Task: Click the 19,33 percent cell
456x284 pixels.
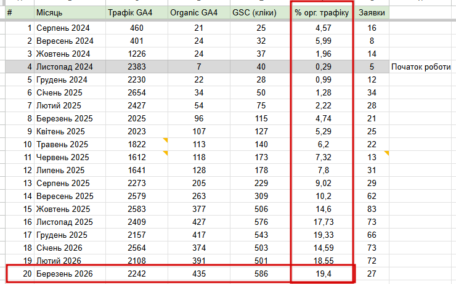Action: (x=322, y=235)
